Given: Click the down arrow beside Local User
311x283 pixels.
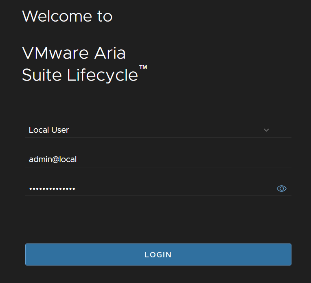Looking at the screenshot, I should click(x=266, y=130).
